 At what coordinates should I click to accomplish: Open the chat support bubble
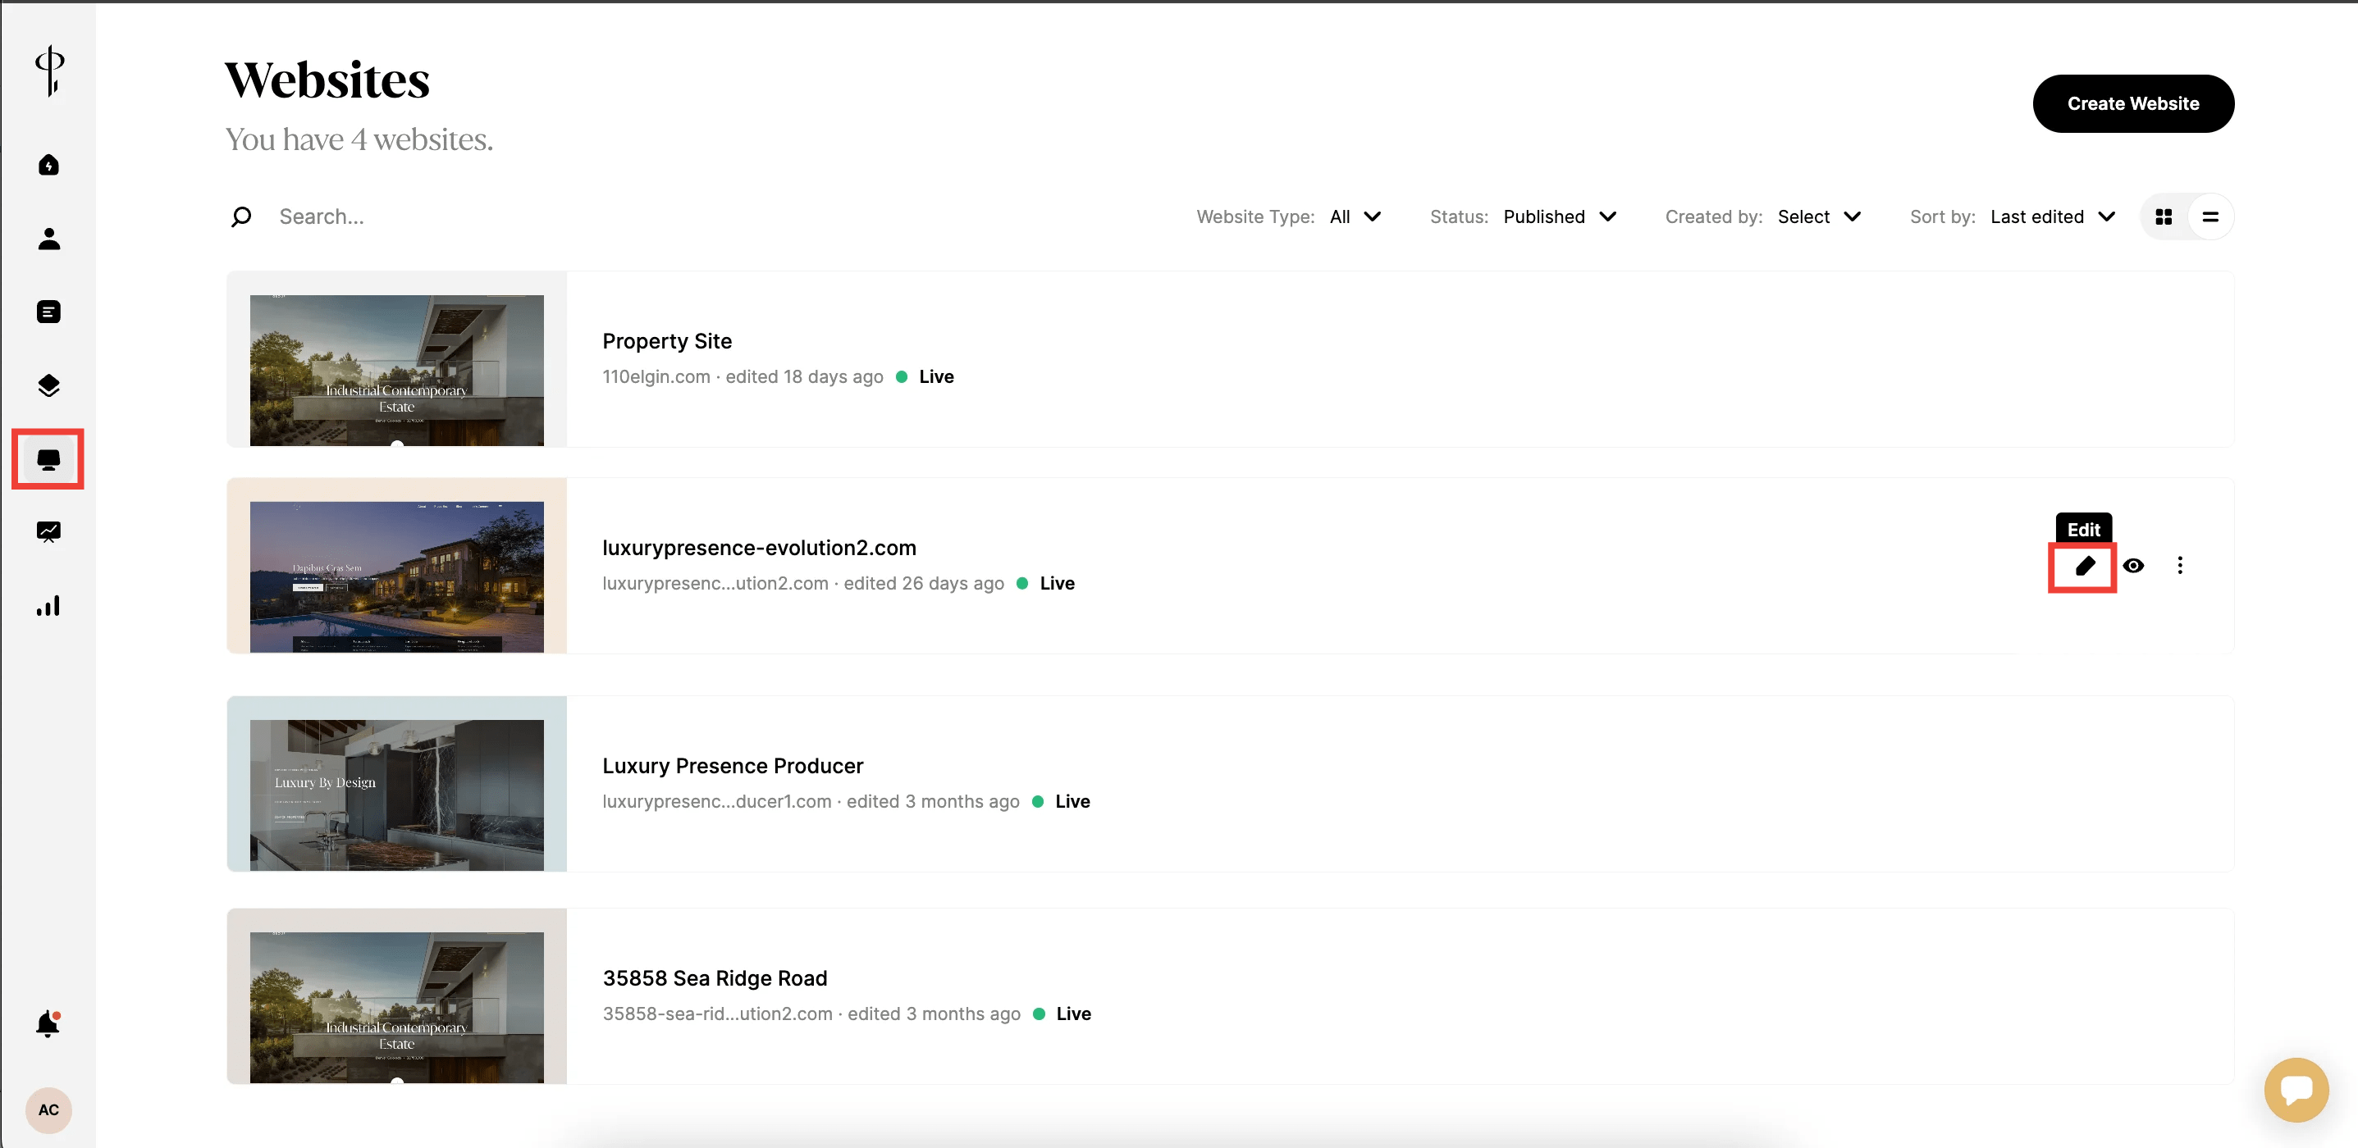tap(2296, 1090)
